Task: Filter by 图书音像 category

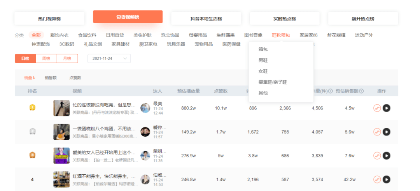Action: (x=254, y=35)
